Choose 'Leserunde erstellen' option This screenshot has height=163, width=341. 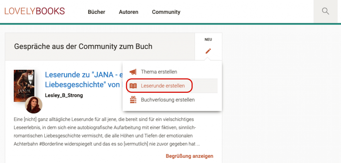pyautogui.click(x=163, y=86)
